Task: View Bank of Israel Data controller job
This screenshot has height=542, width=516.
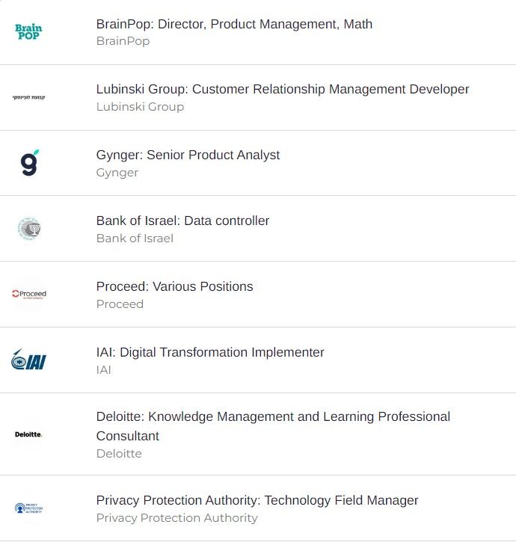Action: [182, 221]
